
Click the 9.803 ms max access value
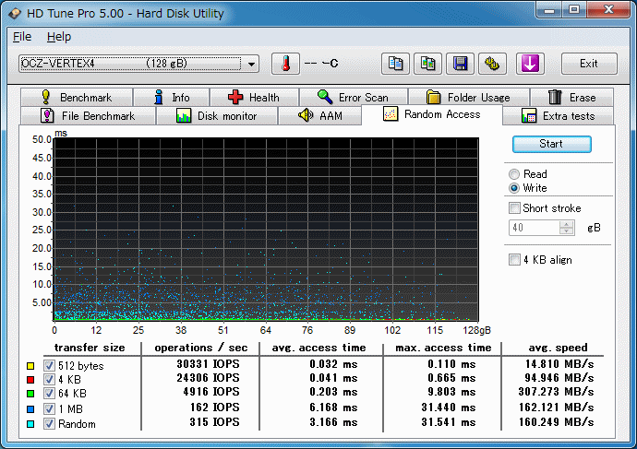pos(451,392)
